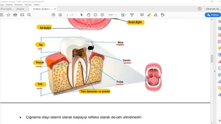The height and width of the screenshot is (124, 221).
Task: Switch to the Araçlar tab
Action: (20, 9)
